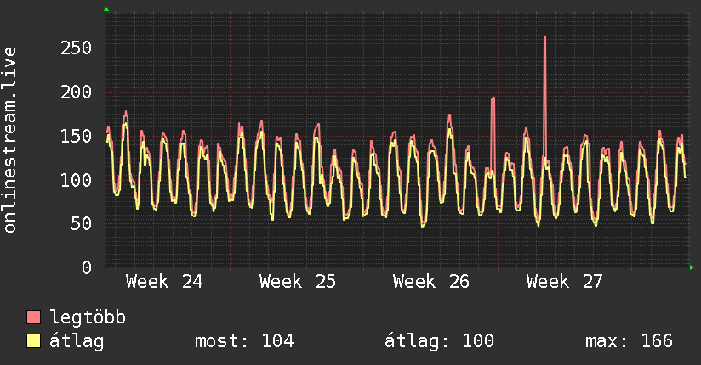This screenshot has width=701, height=365.
Task: Click the onlinestream.live vertical axis title
Action: 9,140
